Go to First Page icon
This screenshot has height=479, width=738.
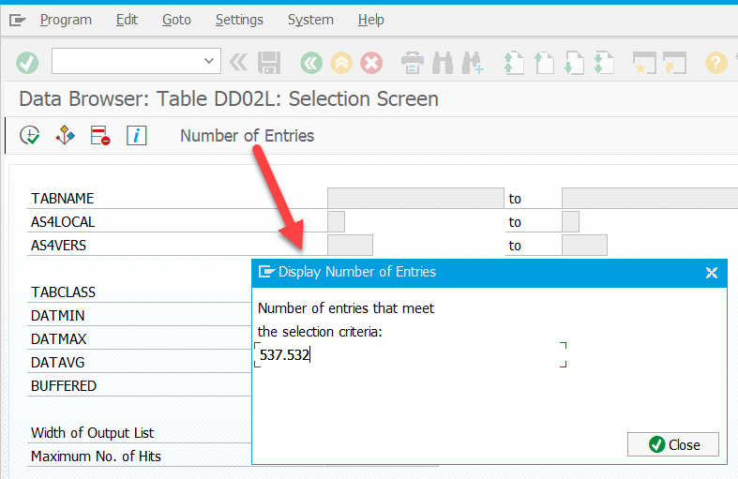[x=514, y=63]
